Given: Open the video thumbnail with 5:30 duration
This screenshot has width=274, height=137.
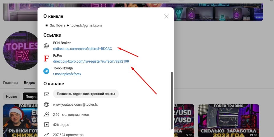Looking at the screenshot, I should [x=184, y=121].
